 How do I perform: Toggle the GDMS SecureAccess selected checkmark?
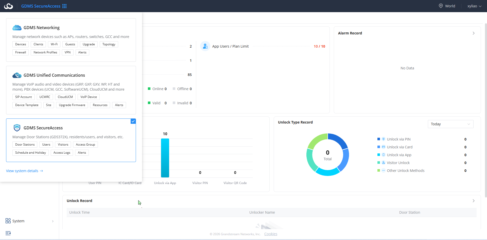coord(133,121)
